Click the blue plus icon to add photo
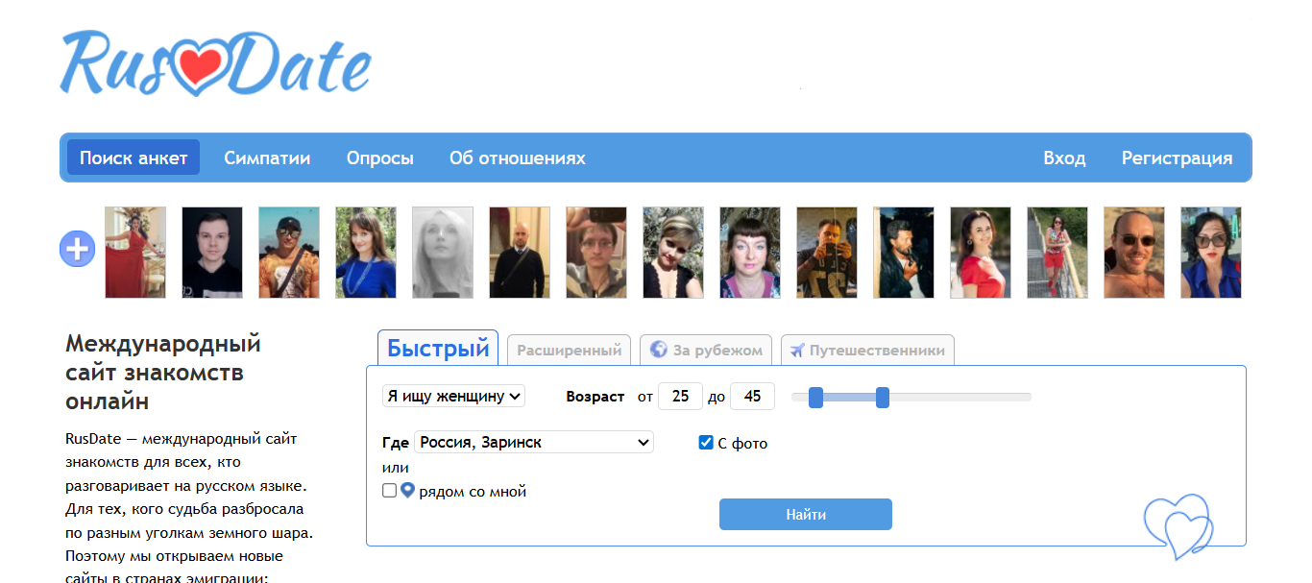Viewport: 1312px width, 583px height. point(77,250)
